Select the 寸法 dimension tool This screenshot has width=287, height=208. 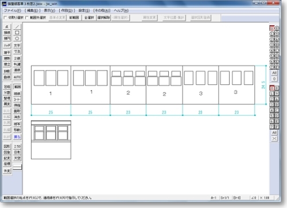coord(17,51)
